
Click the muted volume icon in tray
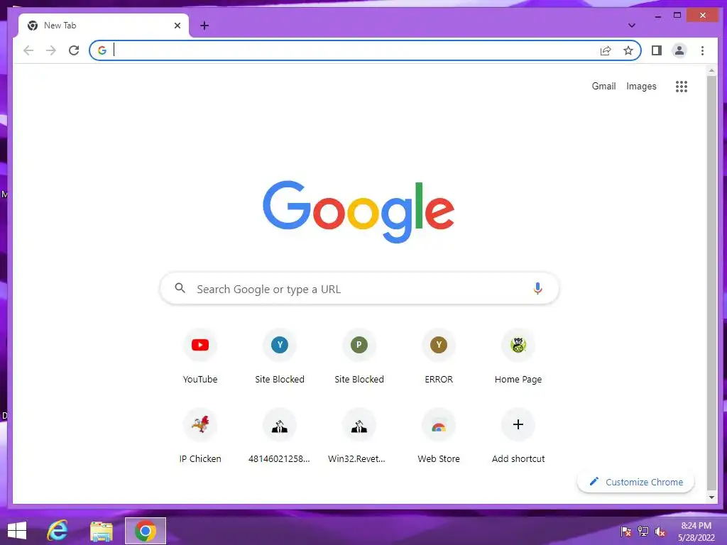click(660, 532)
